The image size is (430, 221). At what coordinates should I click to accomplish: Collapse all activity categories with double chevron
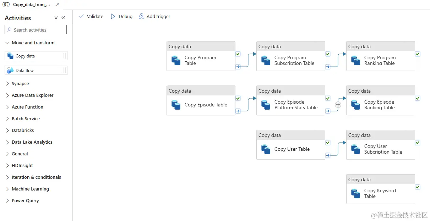56,18
